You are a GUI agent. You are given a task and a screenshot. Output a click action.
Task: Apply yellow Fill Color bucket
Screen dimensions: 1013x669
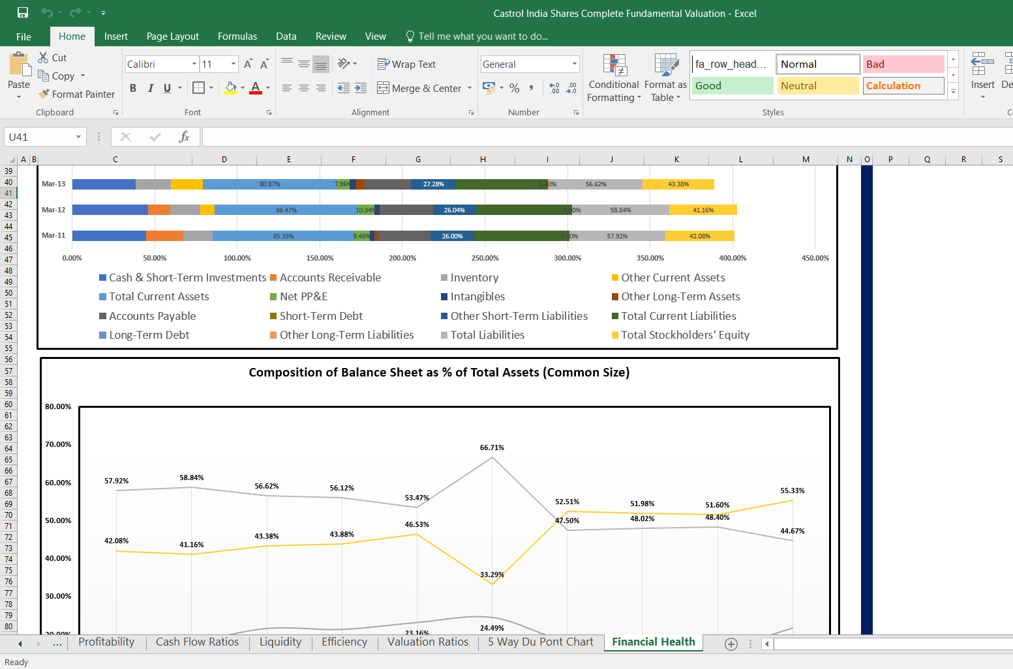[230, 87]
